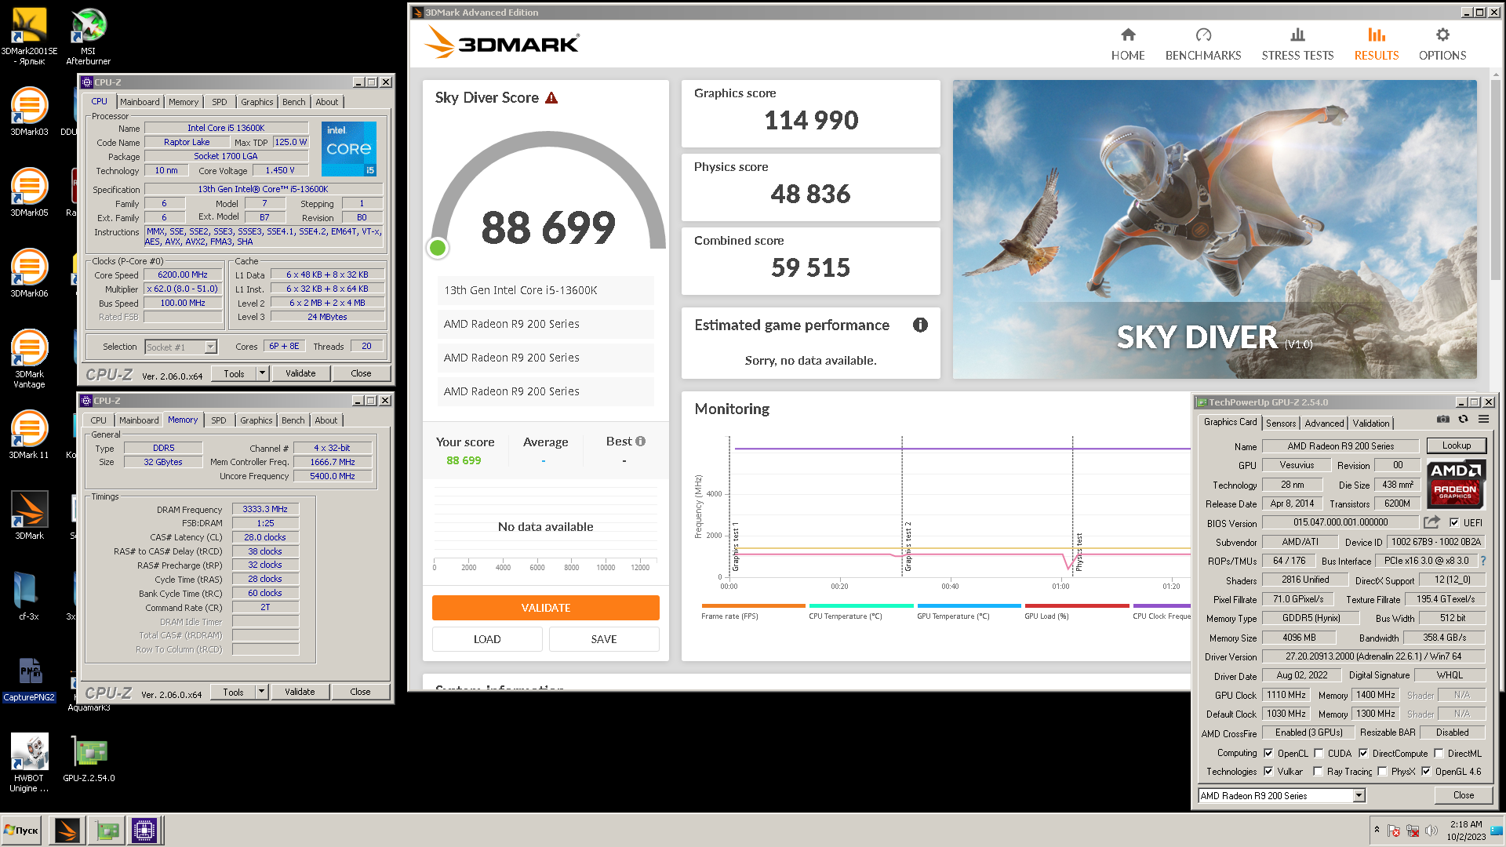Viewport: 1506px width, 847px height.
Task: Click the BIOS export share icon in GPU-Z
Action: pyautogui.click(x=1431, y=522)
